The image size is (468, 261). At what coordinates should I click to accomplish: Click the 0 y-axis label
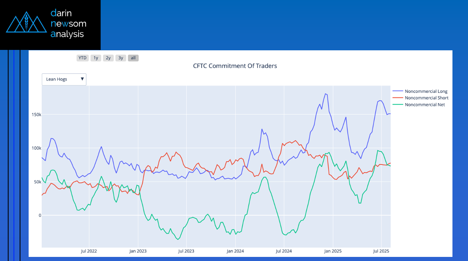pos(40,215)
